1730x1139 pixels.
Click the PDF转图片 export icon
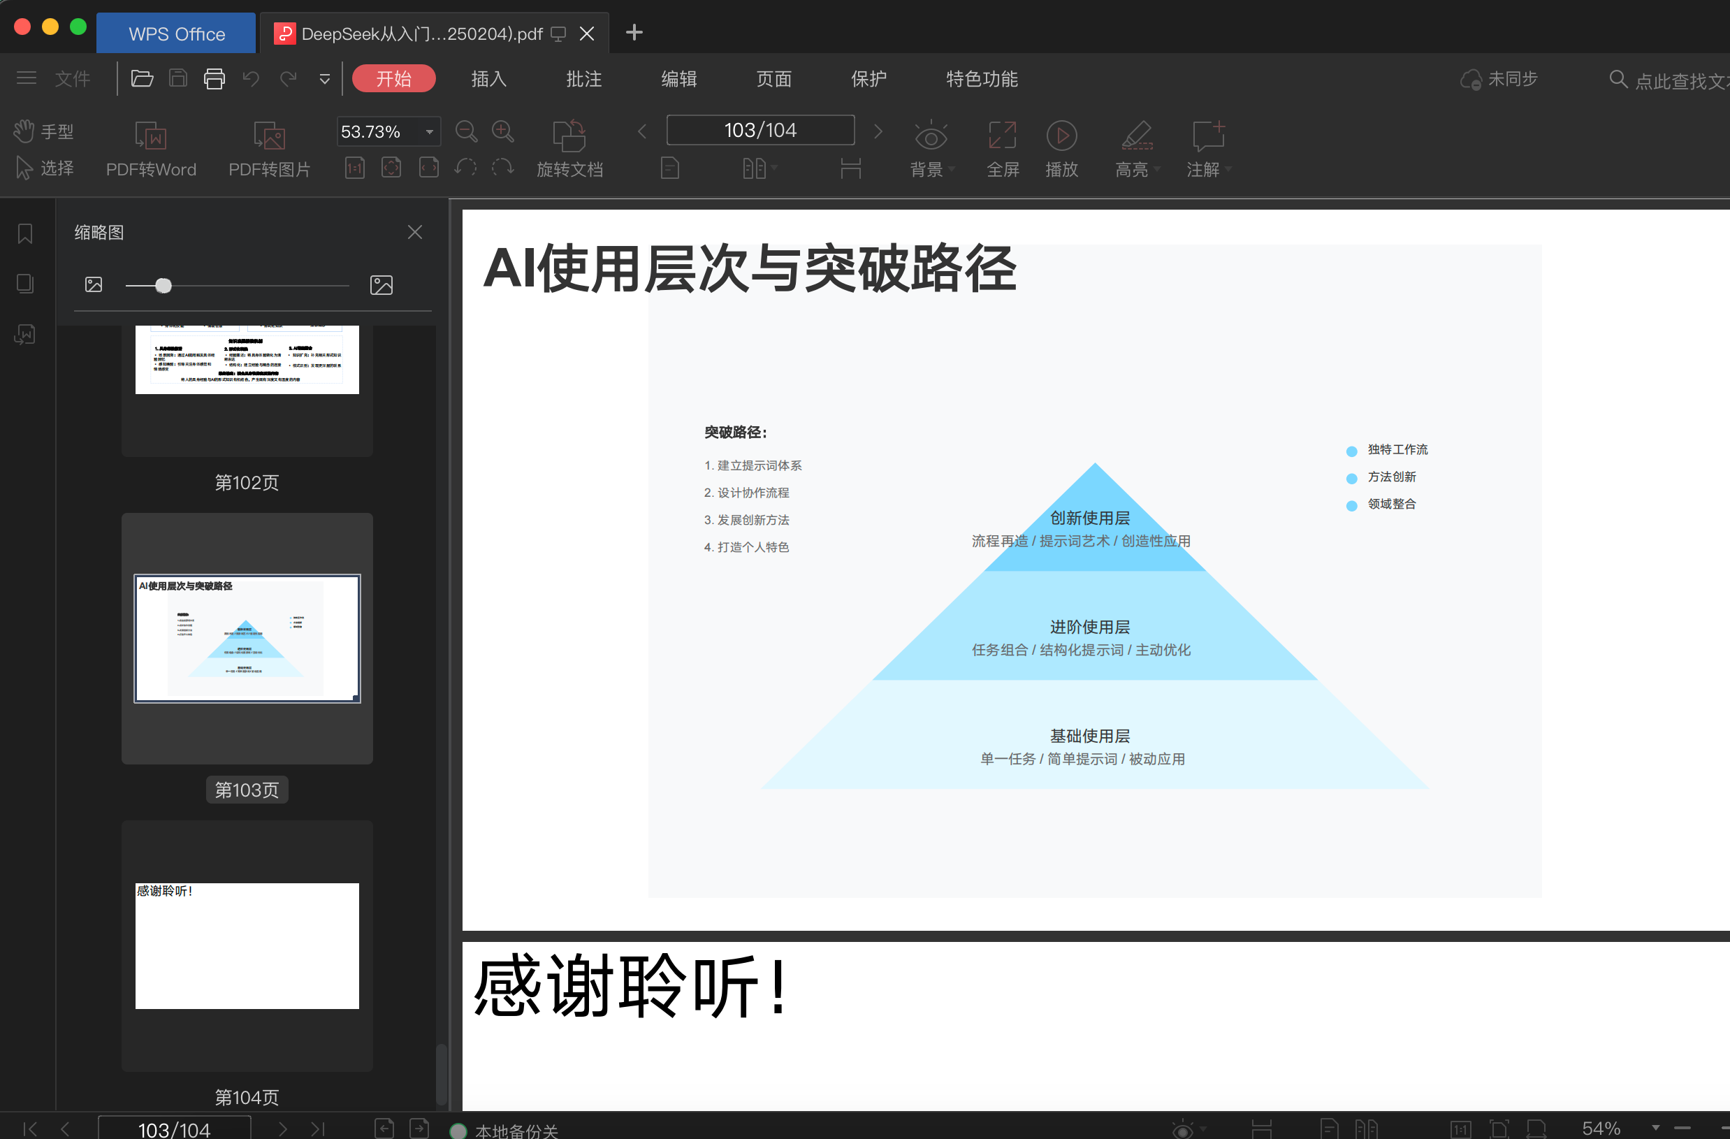pos(269,136)
